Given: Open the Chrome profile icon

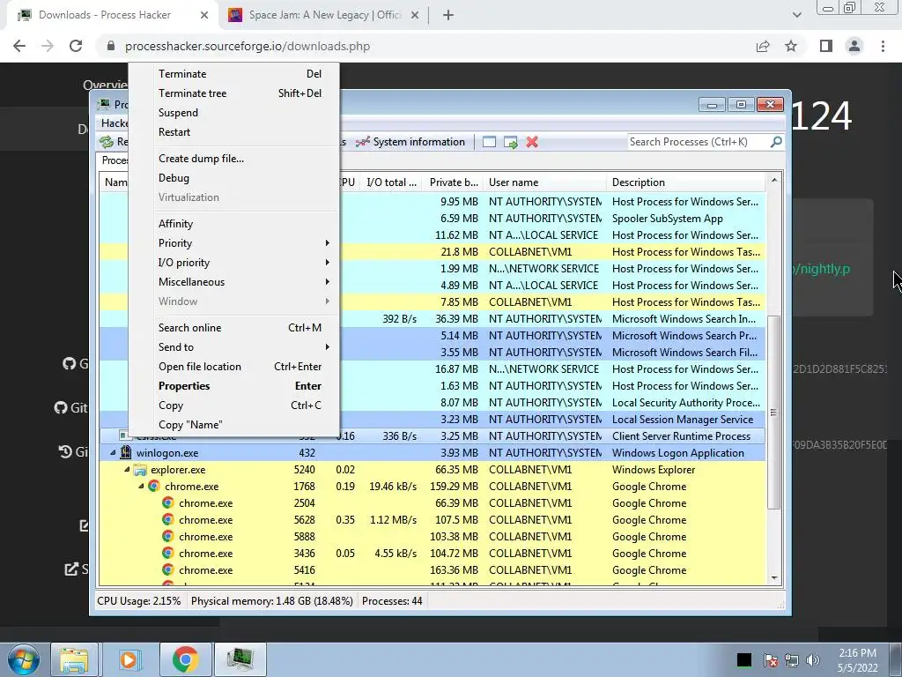Looking at the screenshot, I should 854,46.
